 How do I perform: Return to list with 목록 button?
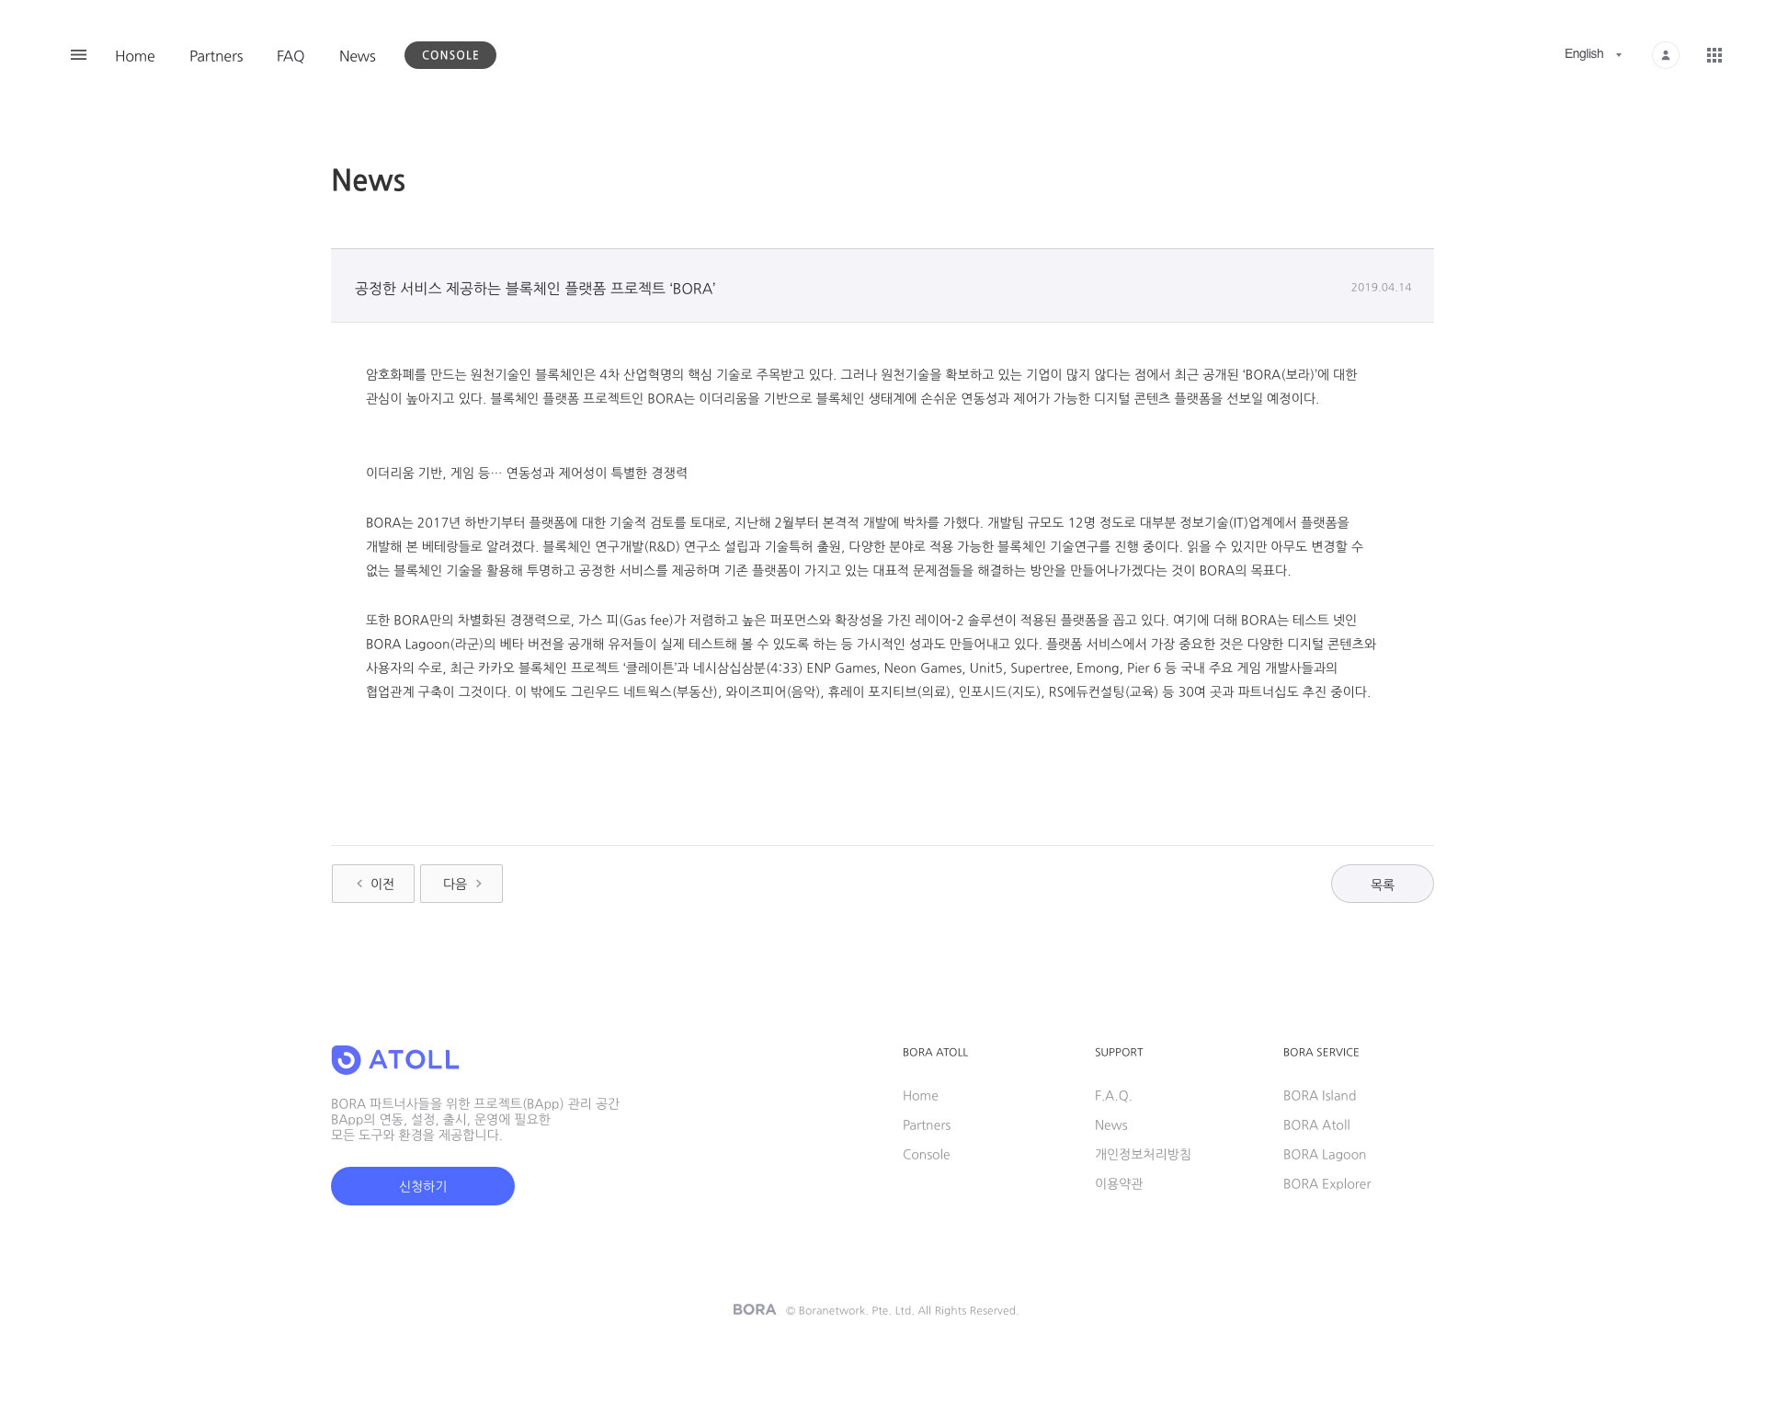click(x=1382, y=884)
